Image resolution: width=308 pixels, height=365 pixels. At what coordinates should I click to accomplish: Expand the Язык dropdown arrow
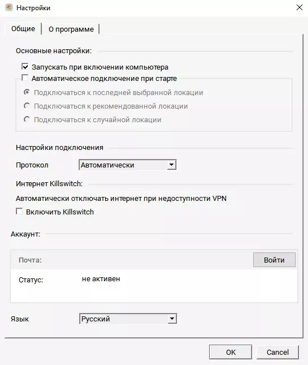pos(172,319)
